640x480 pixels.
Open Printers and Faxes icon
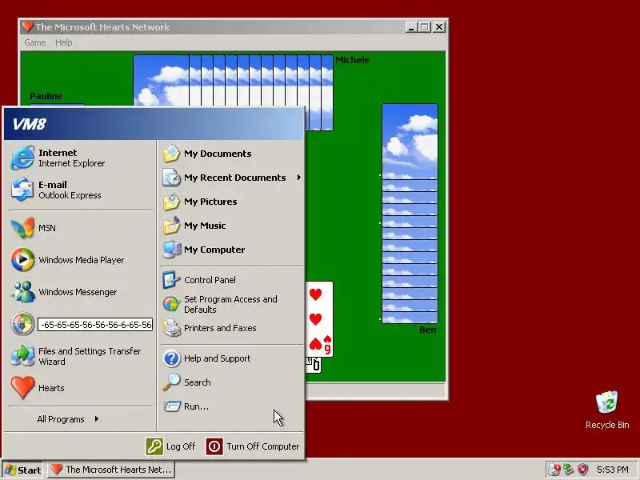click(x=171, y=328)
